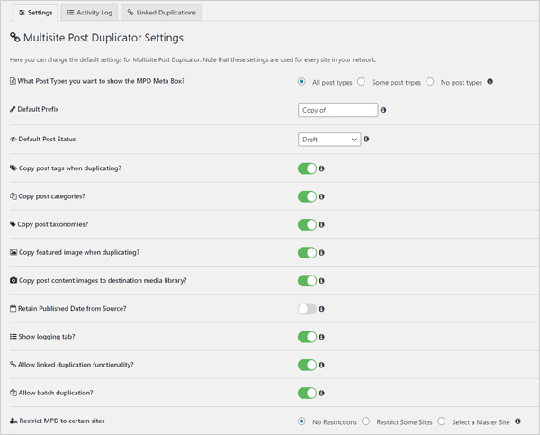Select the Select a Master Site option
Image resolution: width=540 pixels, height=435 pixels.
[x=442, y=421]
